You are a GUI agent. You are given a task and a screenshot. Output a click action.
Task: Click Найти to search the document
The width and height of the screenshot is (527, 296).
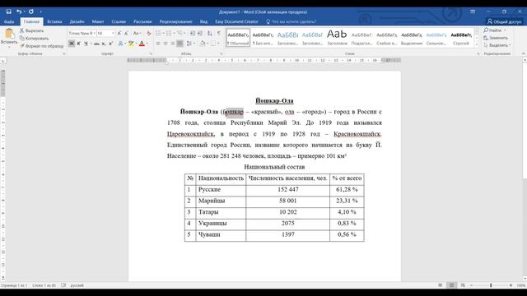[x=495, y=30]
